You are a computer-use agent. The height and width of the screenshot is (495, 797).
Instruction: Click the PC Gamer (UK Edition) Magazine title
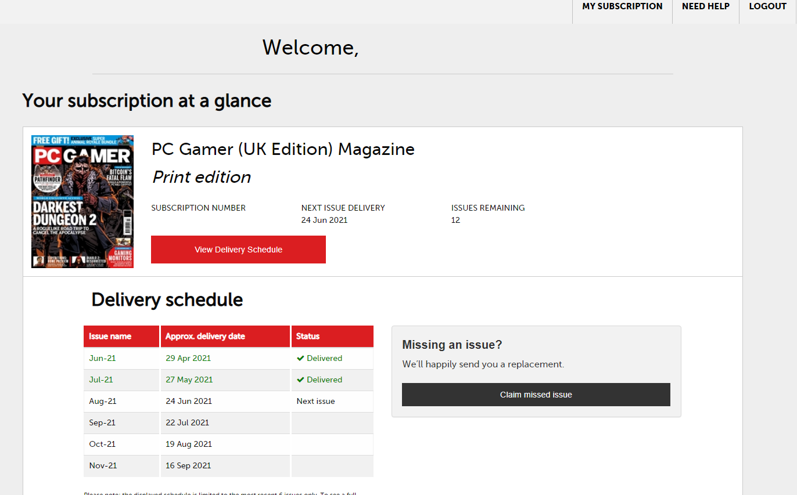click(x=283, y=149)
